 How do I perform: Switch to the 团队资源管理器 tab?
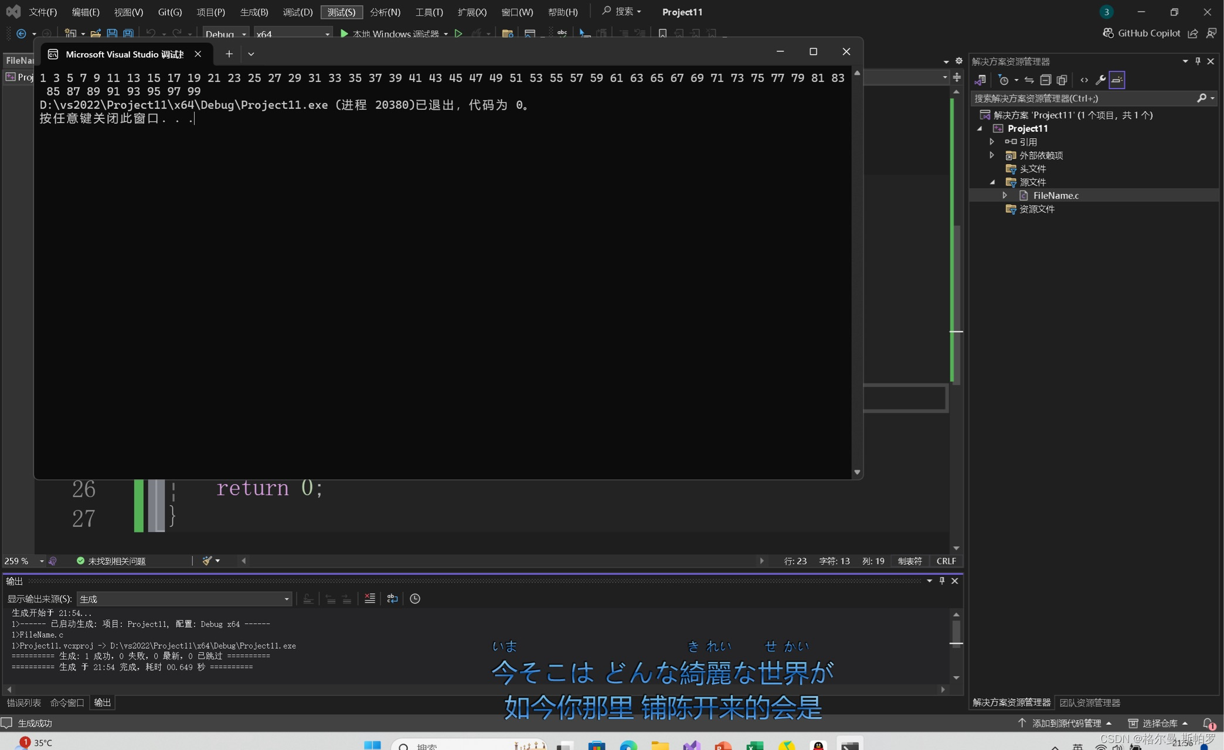click(1090, 703)
